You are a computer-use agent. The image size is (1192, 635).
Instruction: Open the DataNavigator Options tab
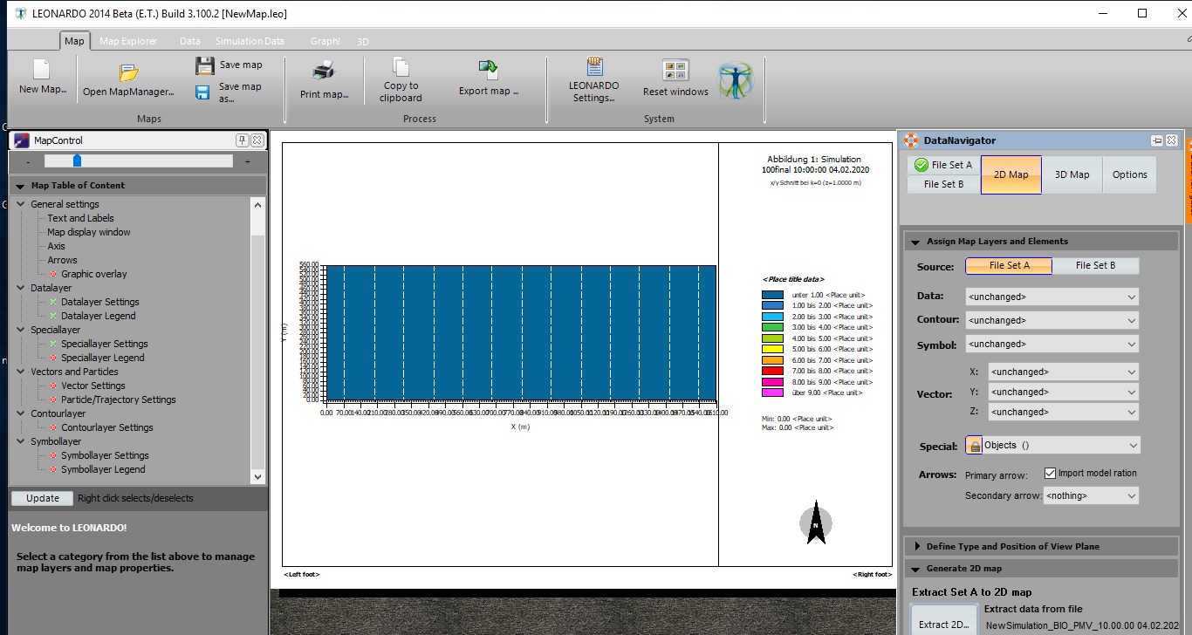1129,174
